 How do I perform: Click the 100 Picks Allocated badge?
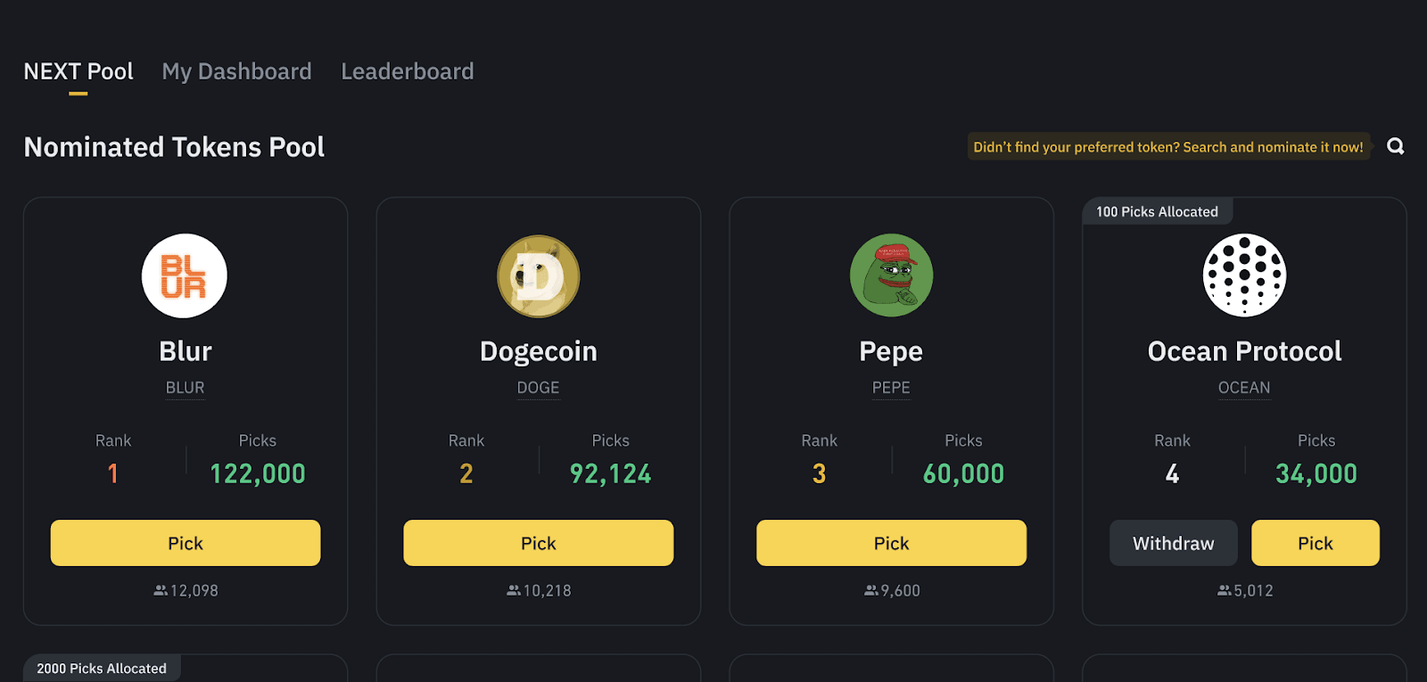pyautogui.click(x=1157, y=211)
